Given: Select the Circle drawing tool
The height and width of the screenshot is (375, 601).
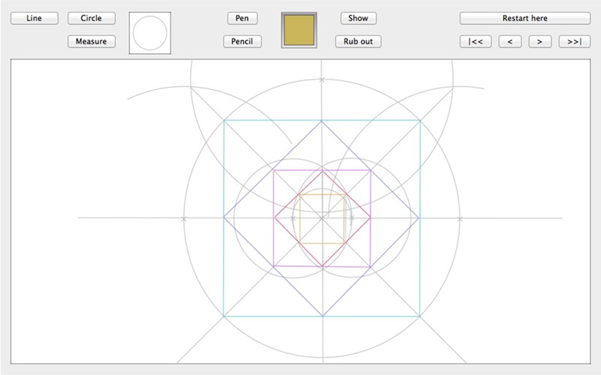Looking at the screenshot, I should [91, 18].
